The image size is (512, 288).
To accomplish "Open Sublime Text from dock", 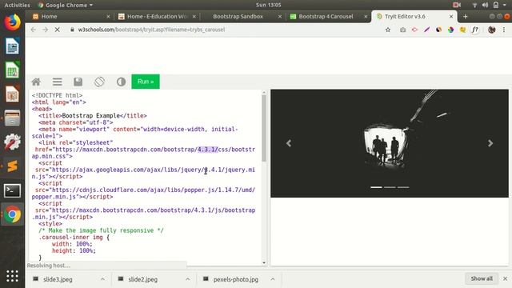I will click(x=13, y=166).
